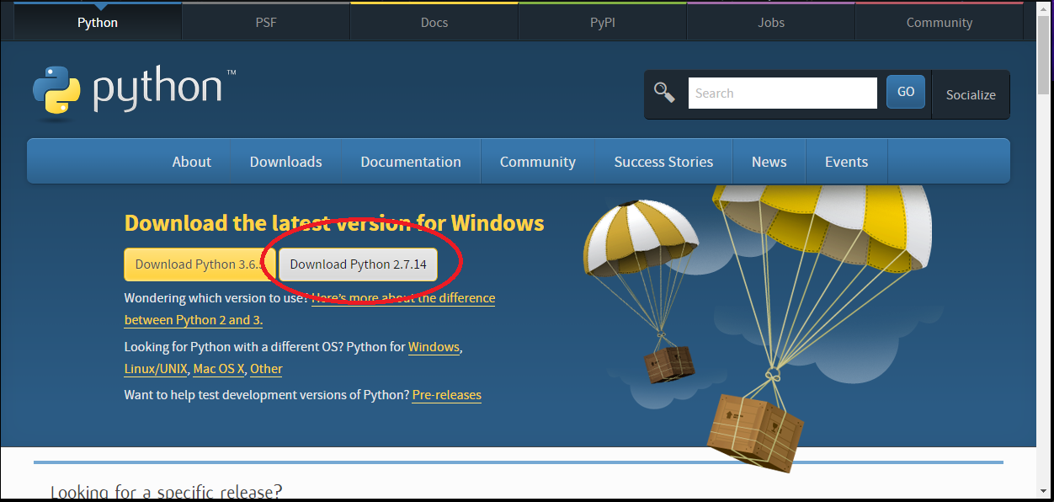Open the Community top tab
The image size is (1054, 502).
[x=940, y=23]
